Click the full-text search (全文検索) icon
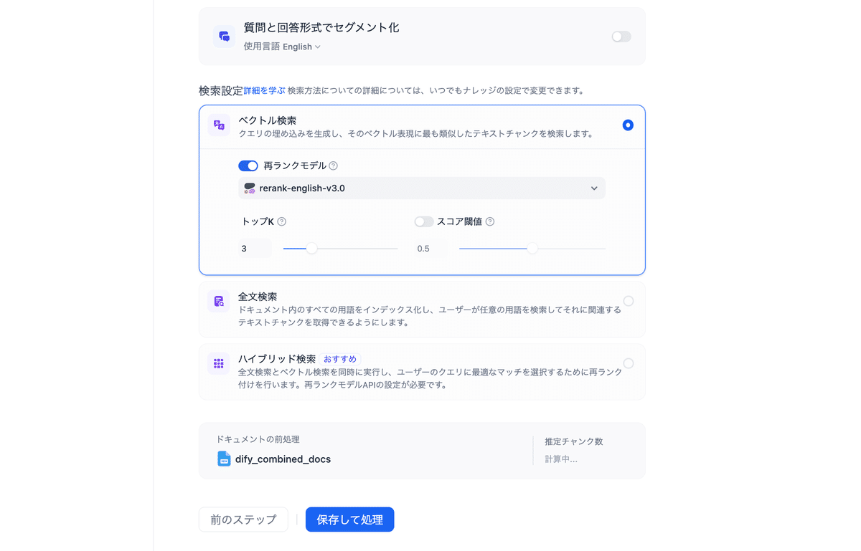Screen dimensions: 861x551 click(x=219, y=301)
